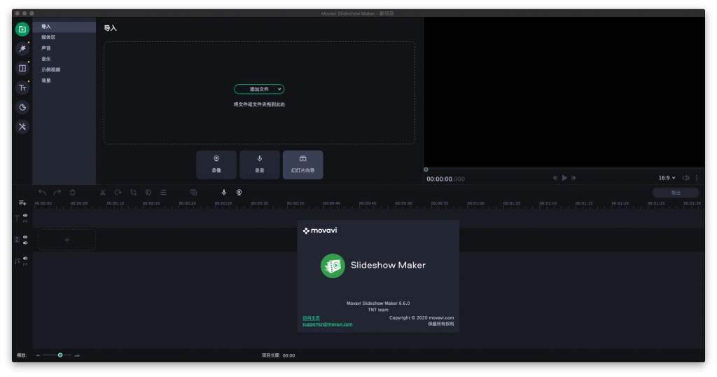Click the audio track music note icon
The image size is (717, 377).
coord(17,261)
